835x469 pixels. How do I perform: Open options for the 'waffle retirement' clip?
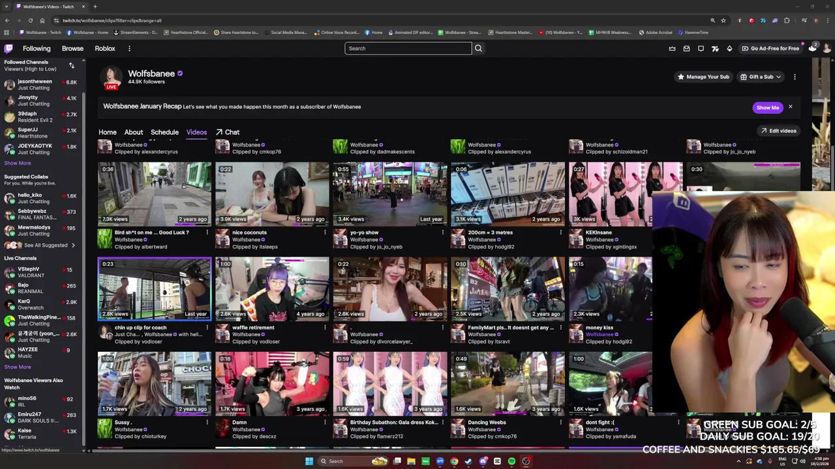point(325,328)
